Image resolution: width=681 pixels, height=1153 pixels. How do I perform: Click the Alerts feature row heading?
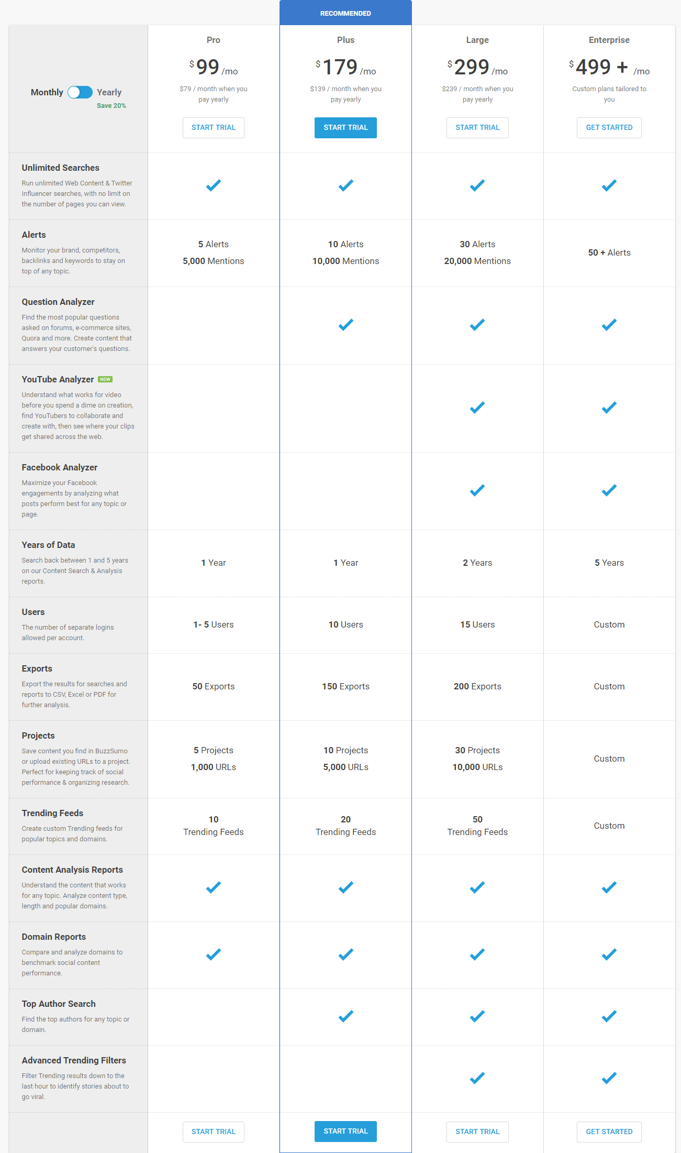pyautogui.click(x=33, y=235)
